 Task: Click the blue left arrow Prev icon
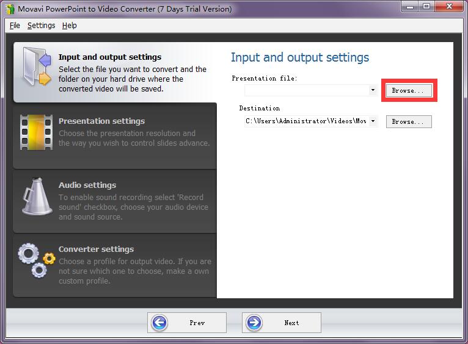point(159,323)
